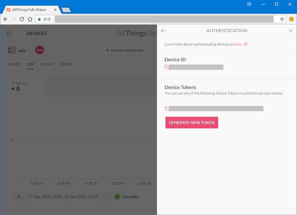Reload the page with refresh icon
This screenshot has height=215, width=297.
coord(22,19)
